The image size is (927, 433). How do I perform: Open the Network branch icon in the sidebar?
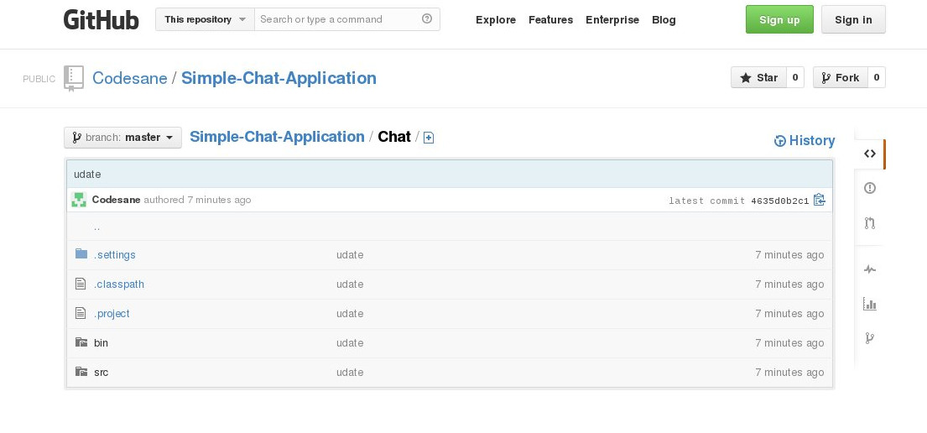[x=869, y=338]
